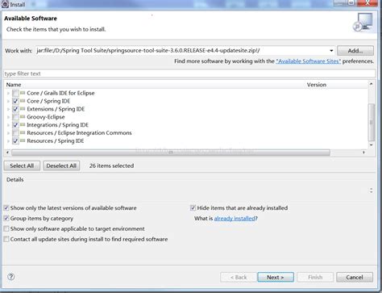The width and height of the screenshot is (382, 293).
Task: Click the < Back button
Action: 239,277
